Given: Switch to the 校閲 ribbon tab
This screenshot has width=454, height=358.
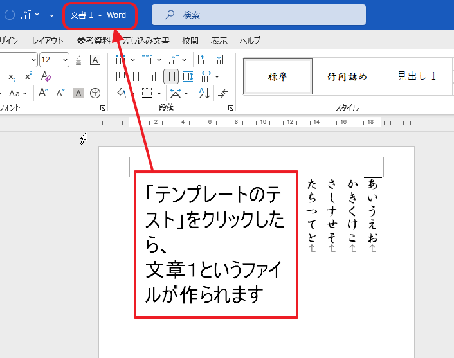Looking at the screenshot, I should [x=190, y=40].
